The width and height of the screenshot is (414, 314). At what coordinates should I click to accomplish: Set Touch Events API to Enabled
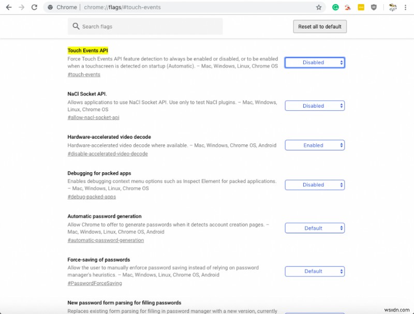[x=315, y=62]
